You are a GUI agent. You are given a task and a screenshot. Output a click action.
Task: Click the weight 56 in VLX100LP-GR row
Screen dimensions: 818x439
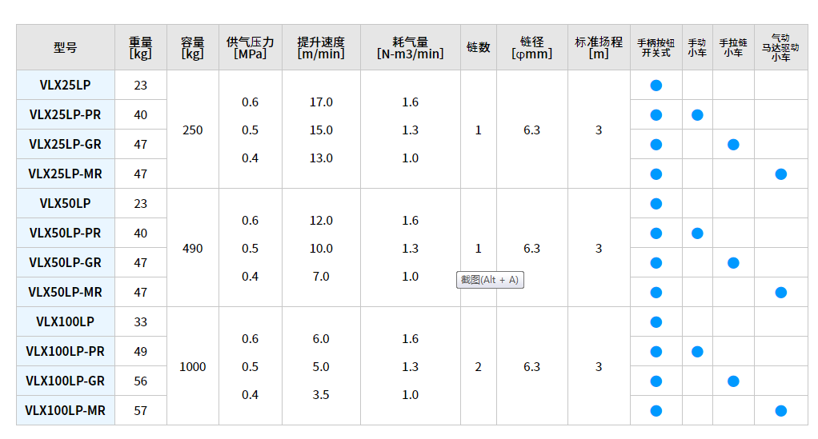click(x=141, y=381)
